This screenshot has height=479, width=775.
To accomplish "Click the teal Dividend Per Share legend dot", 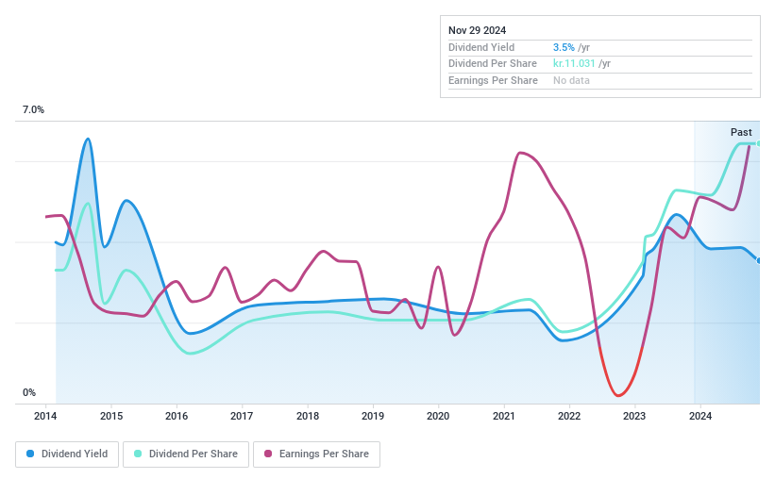I will [x=138, y=454].
